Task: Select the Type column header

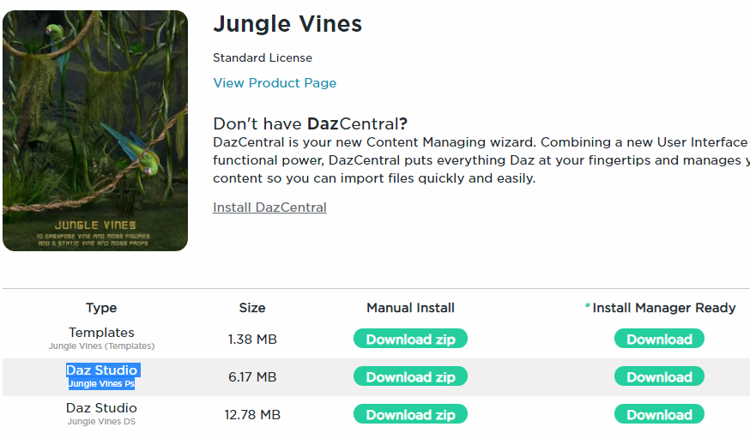Action: point(101,308)
